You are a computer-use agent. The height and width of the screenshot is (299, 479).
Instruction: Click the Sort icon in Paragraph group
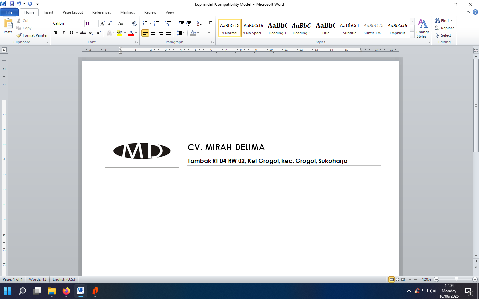point(199,23)
